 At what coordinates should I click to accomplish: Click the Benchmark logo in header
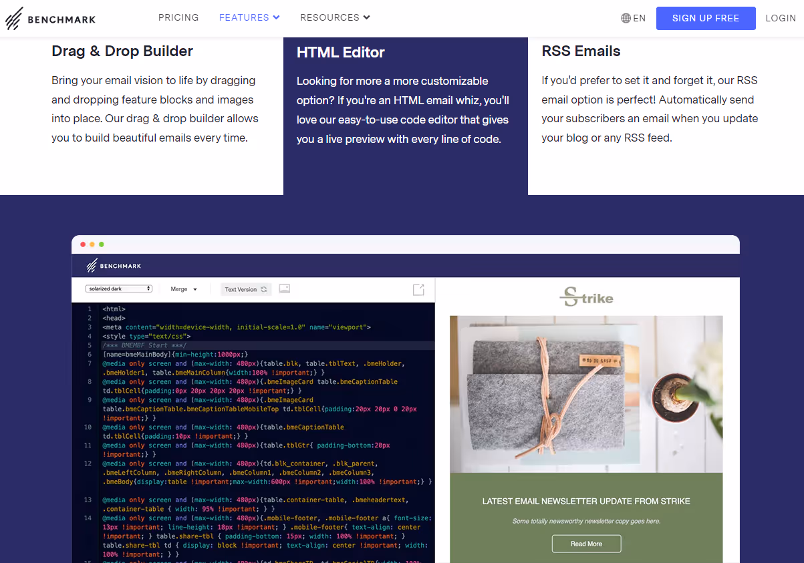50,19
